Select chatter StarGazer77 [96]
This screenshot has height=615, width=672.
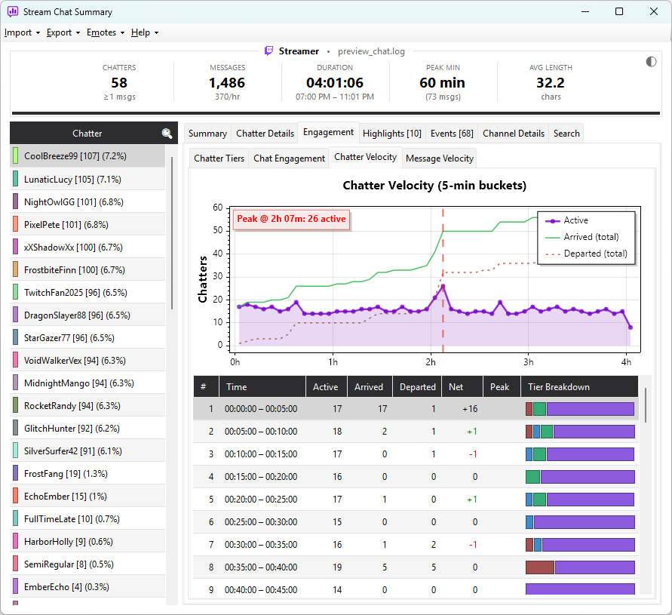point(87,338)
